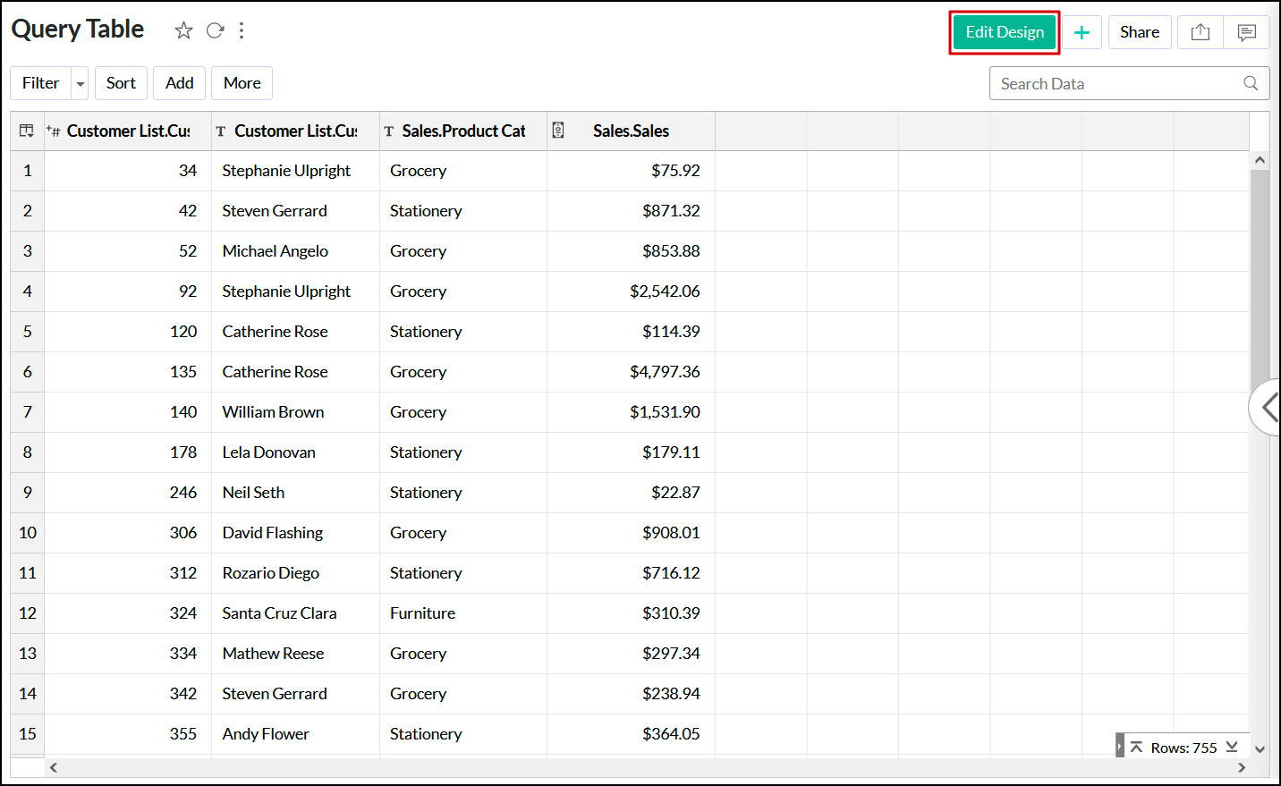Toggle the favorite star next to Query Table
Viewport: 1281px width, 786px height.
click(x=183, y=30)
